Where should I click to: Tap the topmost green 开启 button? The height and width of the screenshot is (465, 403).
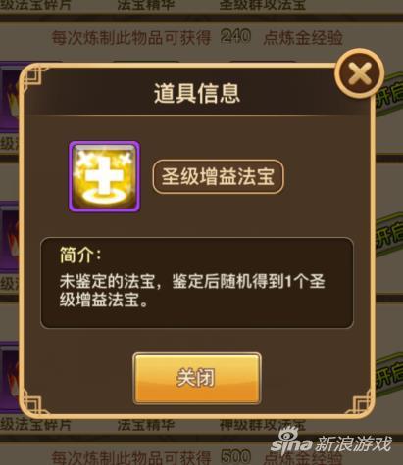pos(389,95)
